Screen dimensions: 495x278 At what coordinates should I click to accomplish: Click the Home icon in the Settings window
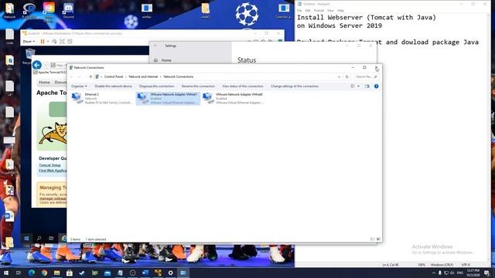155,60
